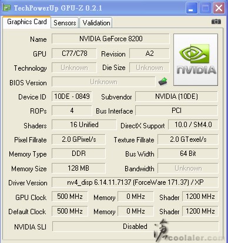Click the BIOS Version Unknown field

pos(103,82)
